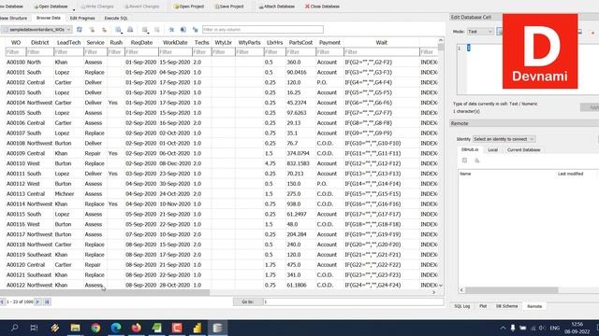Select the 832.1583 PartsCost cell
599x336 pixels.
pyautogui.click(x=300, y=163)
